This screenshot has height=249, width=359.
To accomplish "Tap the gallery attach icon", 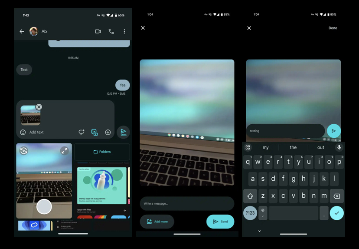I will pyautogui.click(x=95, y=132).
